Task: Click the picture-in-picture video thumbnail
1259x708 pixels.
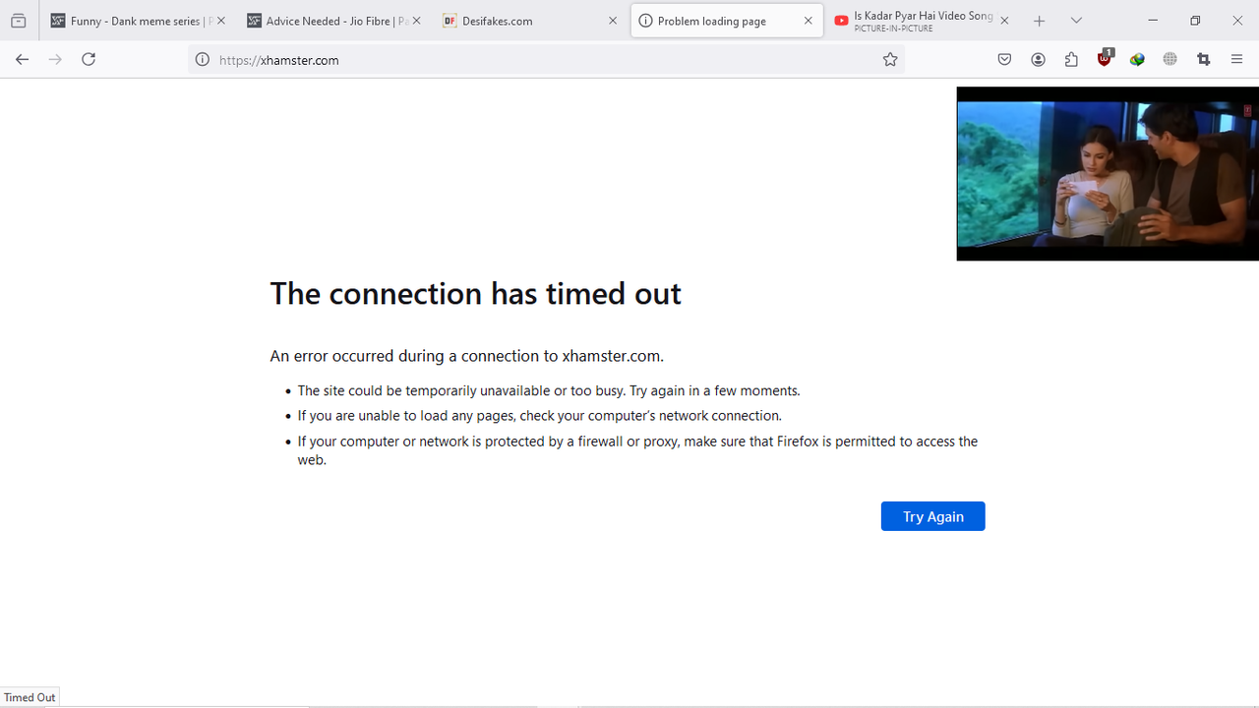Action: click(1108, 173)
